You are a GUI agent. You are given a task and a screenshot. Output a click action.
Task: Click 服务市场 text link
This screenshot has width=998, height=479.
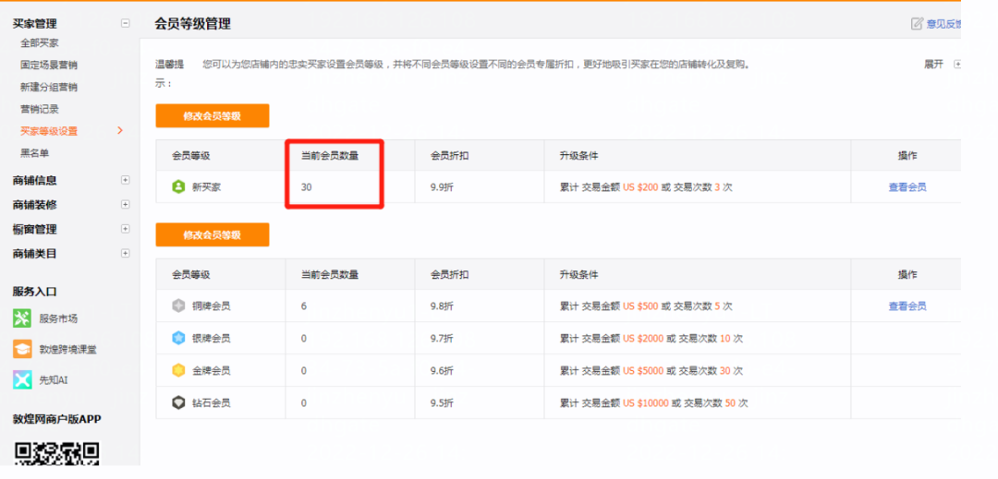(58, 318)
